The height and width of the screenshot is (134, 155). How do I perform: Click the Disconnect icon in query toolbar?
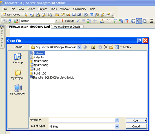pyautogui.click(x=11, y=21)
